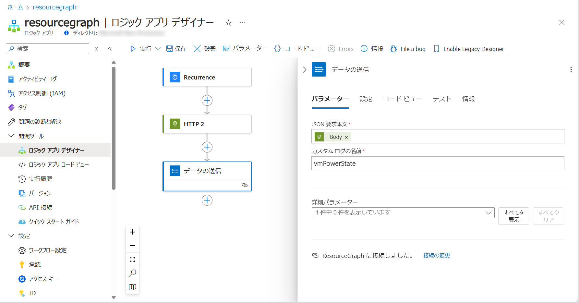The image size is (579, 303).
Task: Clear the sidebar search with X icon
Action: tap(96, 49)
